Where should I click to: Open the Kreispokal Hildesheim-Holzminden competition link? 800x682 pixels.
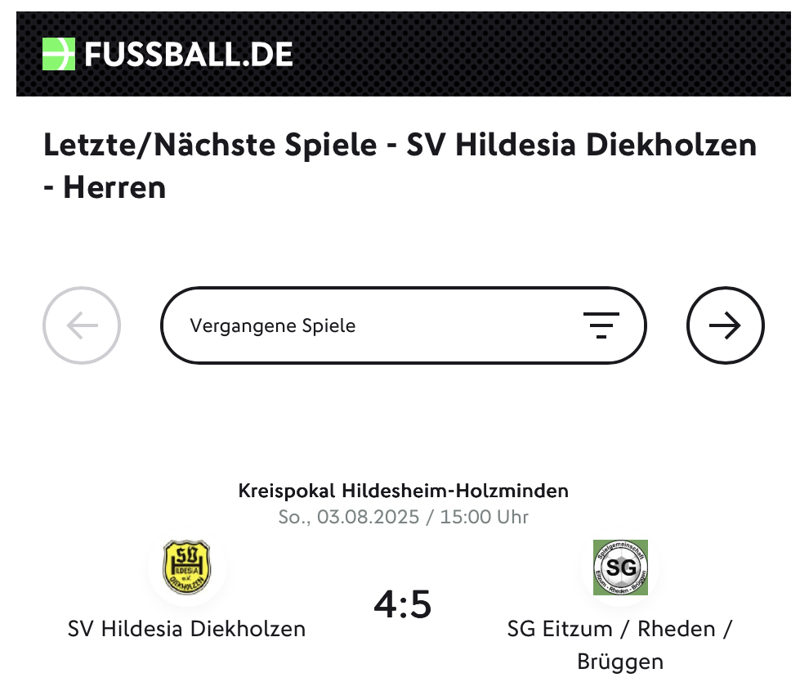(x=404, y=491)
